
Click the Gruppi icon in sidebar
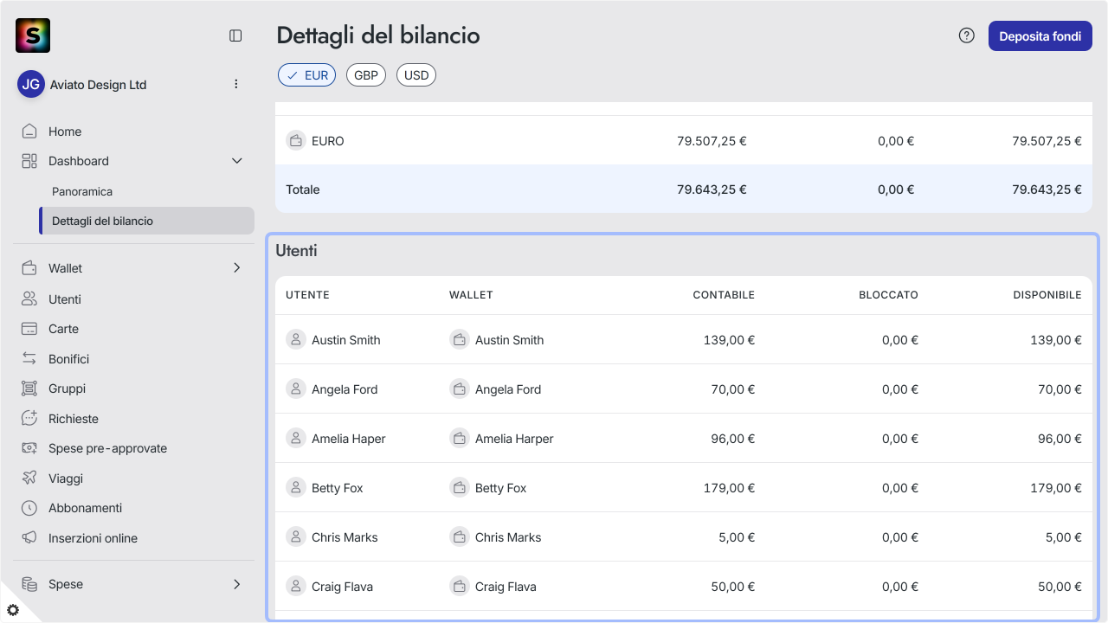click(29, 389)
